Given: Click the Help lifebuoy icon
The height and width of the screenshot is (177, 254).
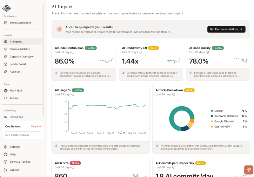Looking at the screenshot, I should tap(6, 154).
